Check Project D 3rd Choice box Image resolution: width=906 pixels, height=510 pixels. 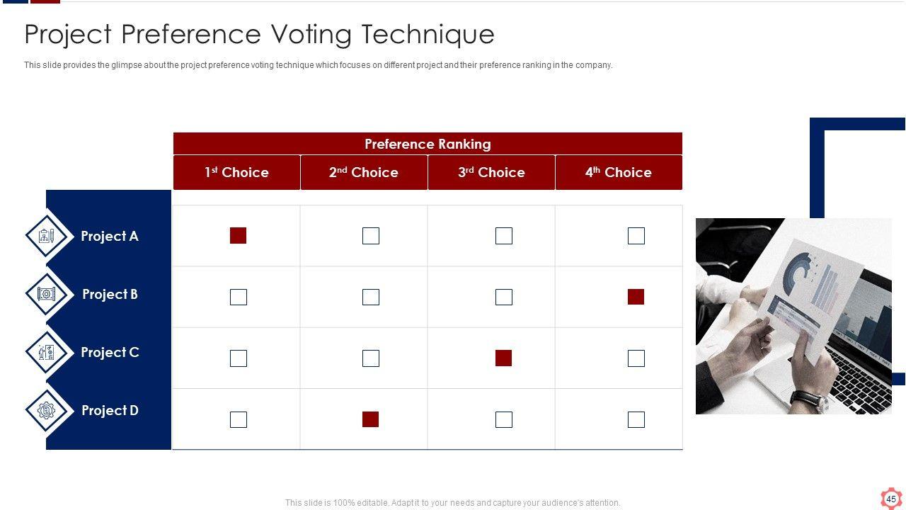click(504, 419)
